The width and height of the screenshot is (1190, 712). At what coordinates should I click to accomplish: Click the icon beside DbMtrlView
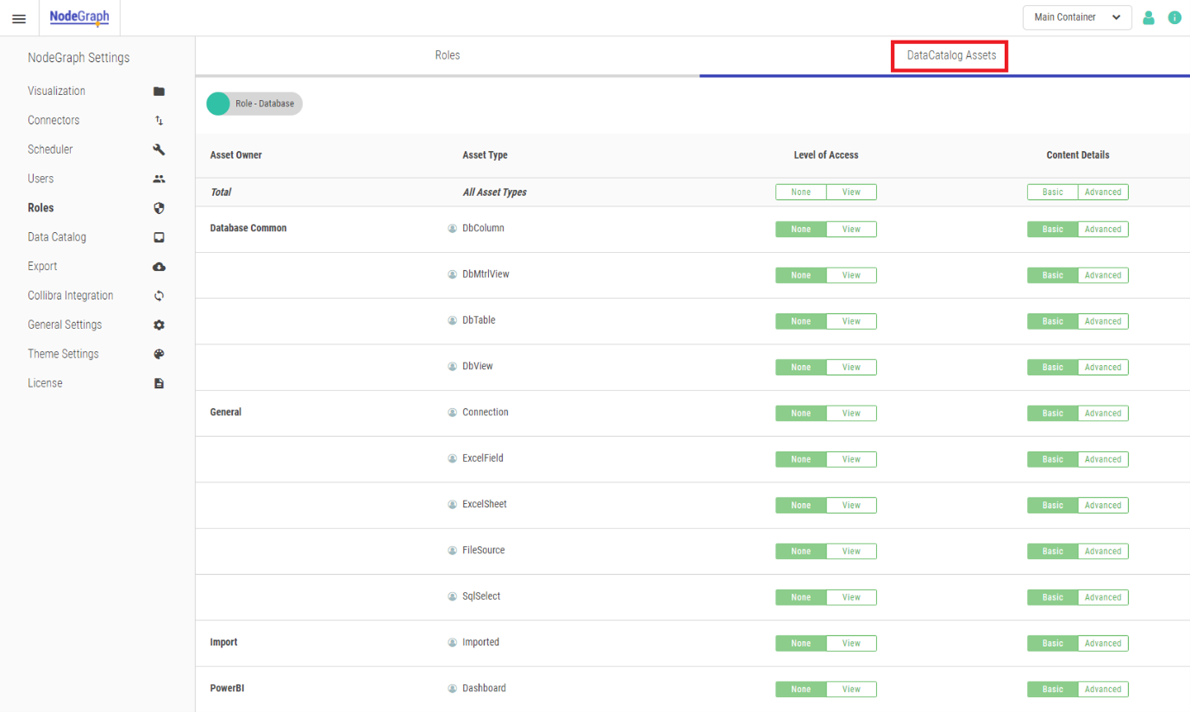(452, 274)
